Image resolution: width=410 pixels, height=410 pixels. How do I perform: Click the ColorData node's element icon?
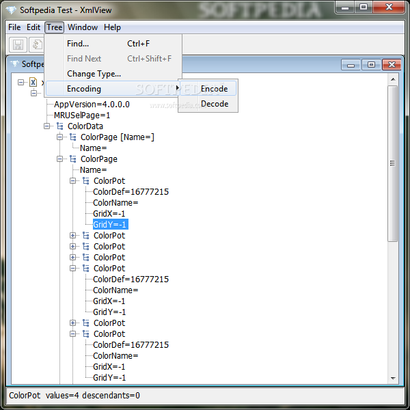click(x=60, y=126)
